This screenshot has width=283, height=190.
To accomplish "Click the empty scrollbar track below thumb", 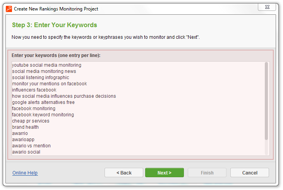I will [266, 147].
